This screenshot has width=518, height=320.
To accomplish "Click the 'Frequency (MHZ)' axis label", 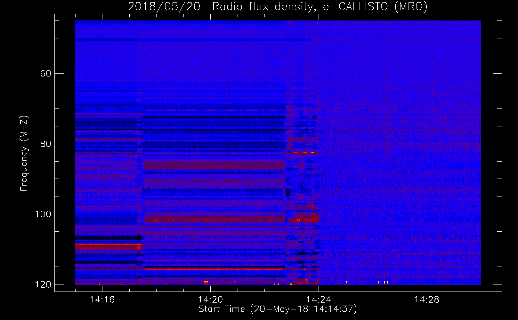I will point(24,154).
